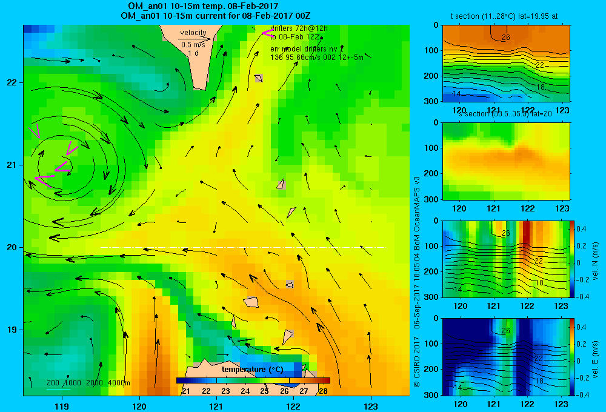Click longitude label 122 below the main map
This screenshot has width=606, height=412.
[293, 406]
